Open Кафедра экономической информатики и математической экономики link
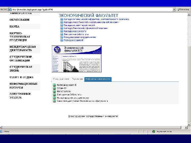Viewport: 191px width, 143px height. pos(96,19)
